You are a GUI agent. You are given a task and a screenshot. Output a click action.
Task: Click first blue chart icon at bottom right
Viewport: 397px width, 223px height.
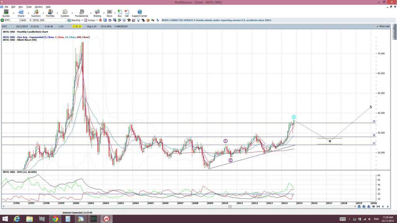359,207
